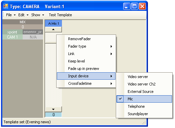Open the File dropdown menu

(x=11, y=15)
